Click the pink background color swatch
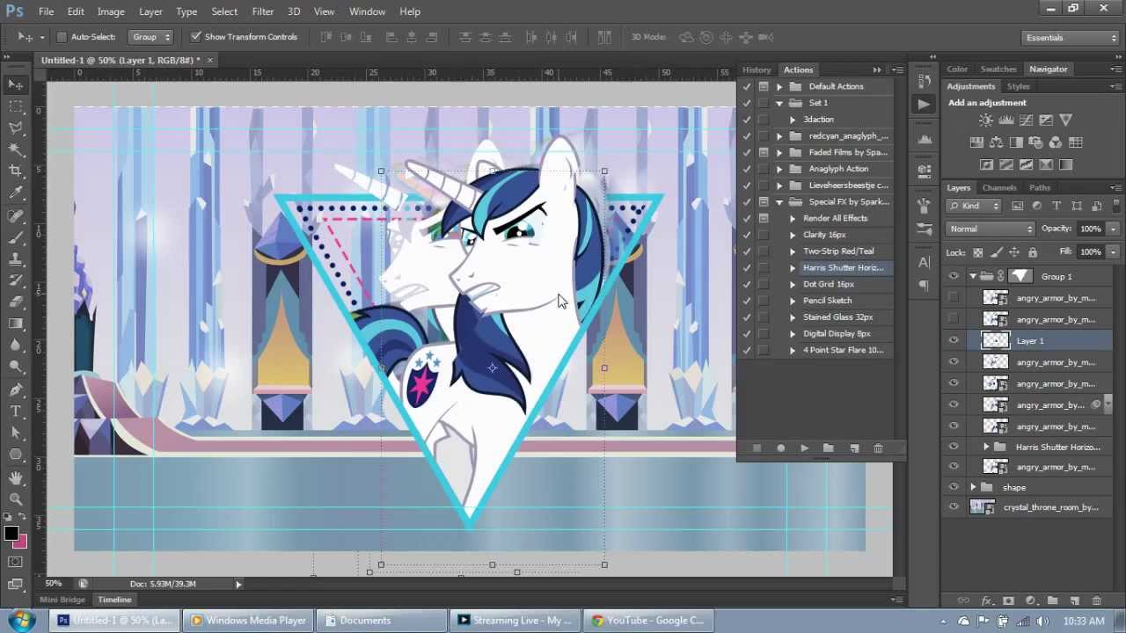 tap(20, 542)
